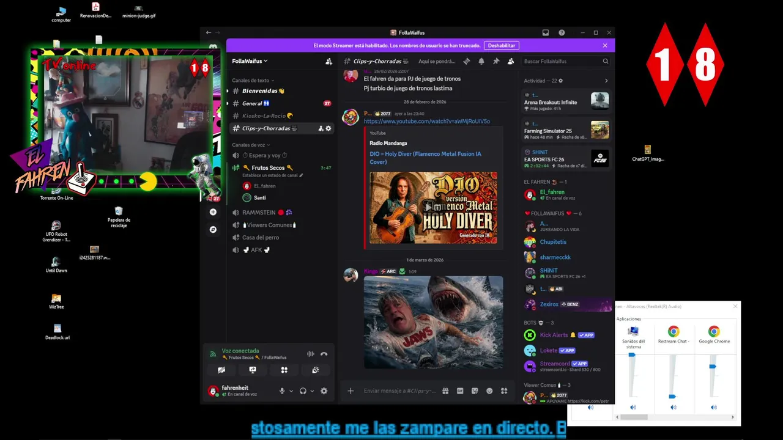Dismiss the streamer mode banner
Image resolution: width=783 pixels, height=440 pixels.
[605, 45]
